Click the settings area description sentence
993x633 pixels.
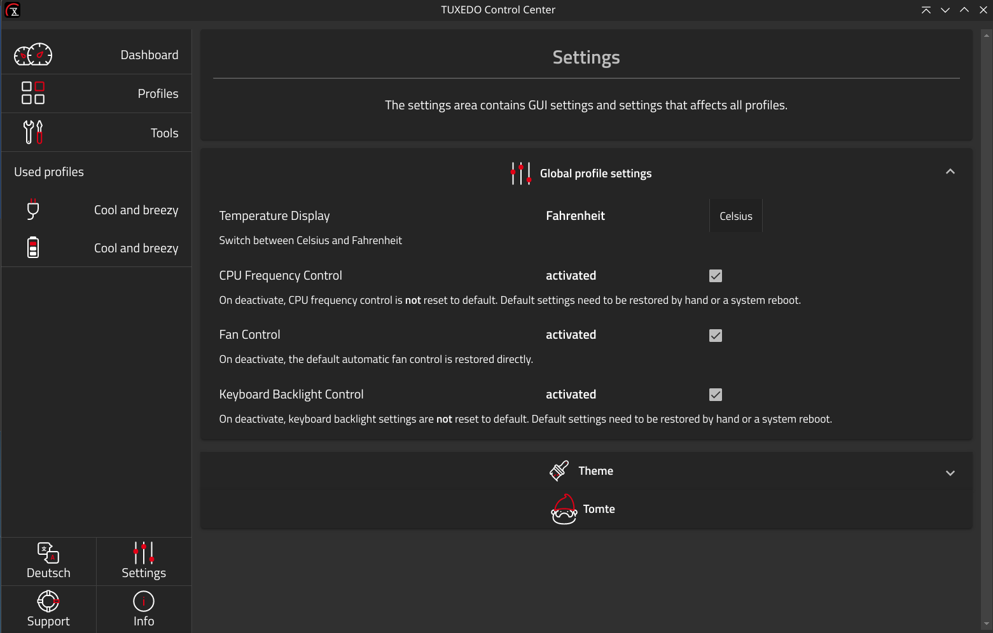(x=586, y=105)
